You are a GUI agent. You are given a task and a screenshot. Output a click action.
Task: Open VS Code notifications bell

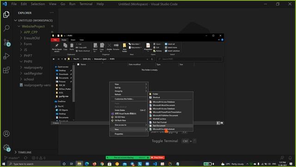pyautogui.click(x=290, y=158)
